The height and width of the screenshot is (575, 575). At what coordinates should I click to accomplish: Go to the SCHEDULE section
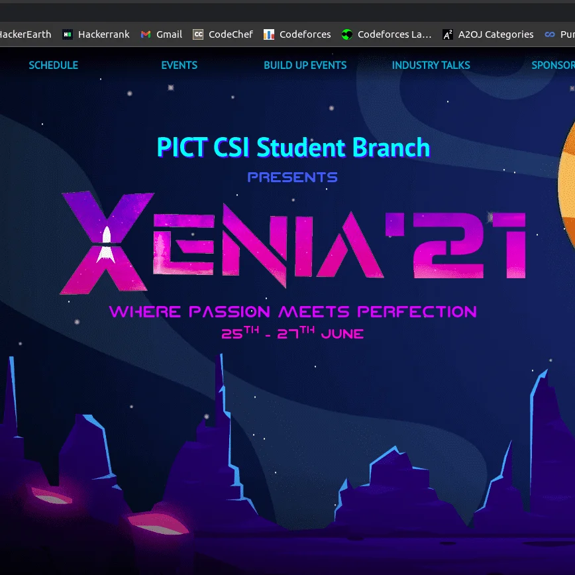click(53, 65)
